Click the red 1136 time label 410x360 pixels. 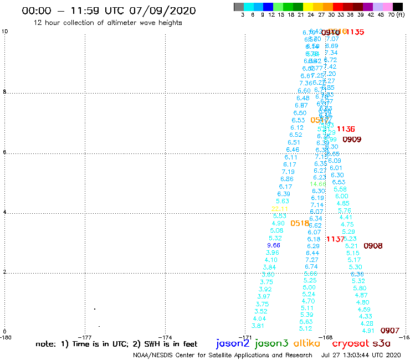click(346, 129)
